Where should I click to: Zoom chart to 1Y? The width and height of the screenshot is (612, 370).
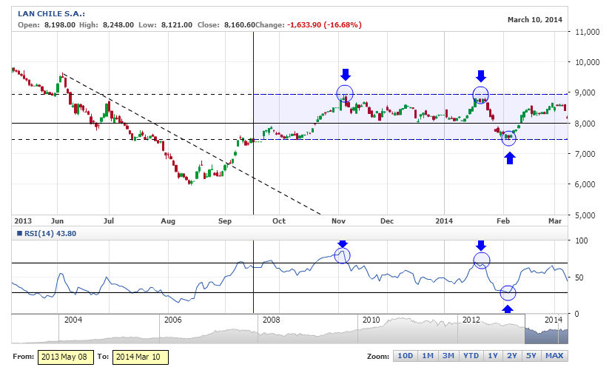click(x=493, y=356)
